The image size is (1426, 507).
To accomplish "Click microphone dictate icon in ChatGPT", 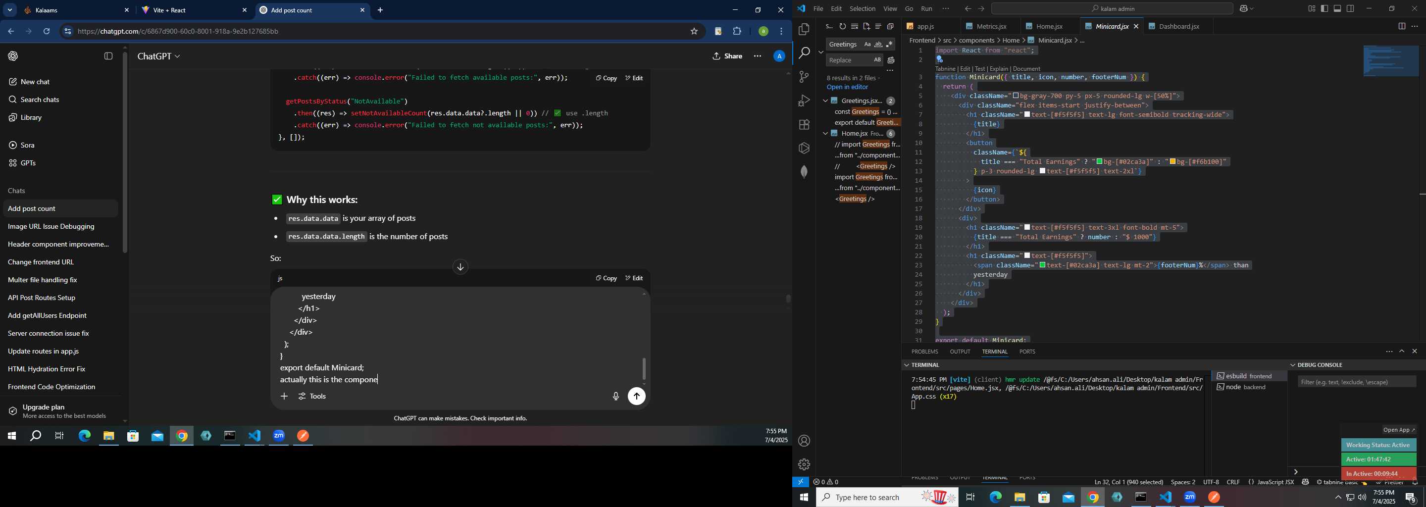I will click(615, 396).
